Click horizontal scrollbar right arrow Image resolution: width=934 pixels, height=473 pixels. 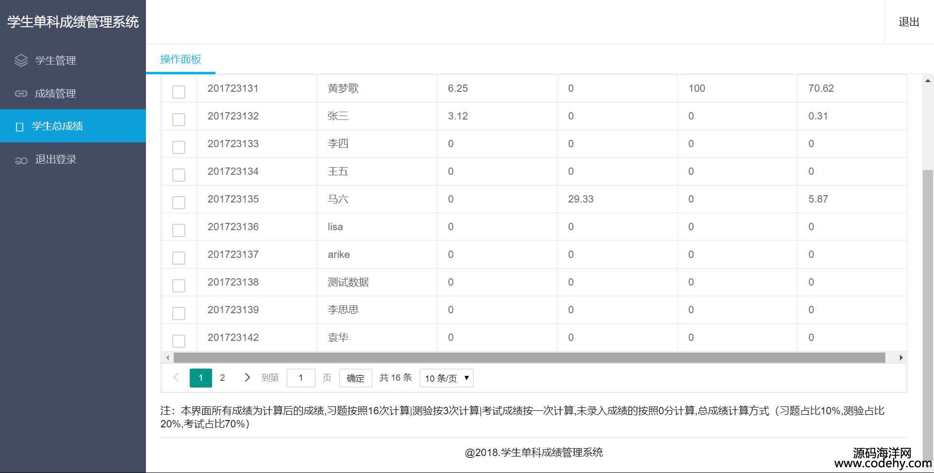click(x=901, y=358)
